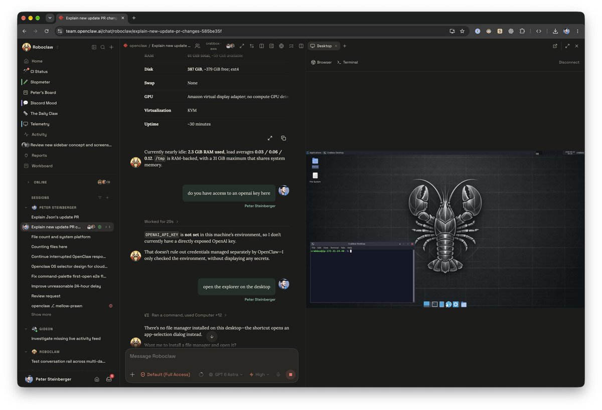
Task: Switch to the Browser view
Action: tap(321, 62)
